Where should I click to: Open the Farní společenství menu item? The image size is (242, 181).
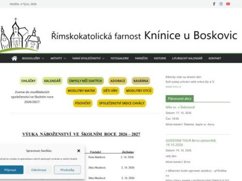(86, 58)
